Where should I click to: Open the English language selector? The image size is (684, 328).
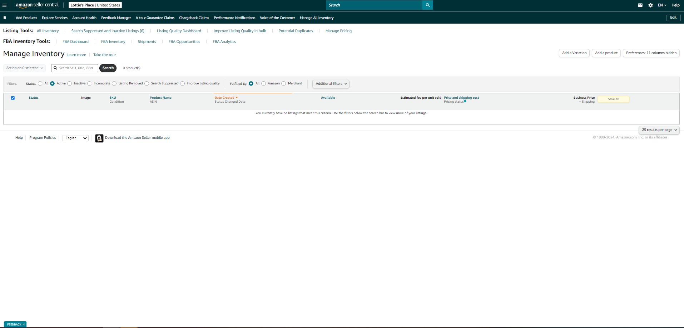coord(75,138)
